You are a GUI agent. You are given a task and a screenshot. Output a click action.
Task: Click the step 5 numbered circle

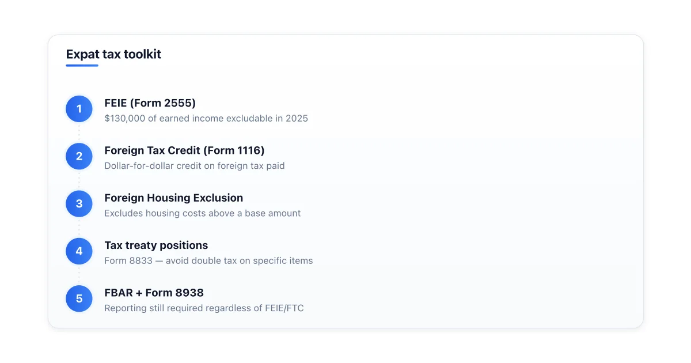[x=79, y=298]
